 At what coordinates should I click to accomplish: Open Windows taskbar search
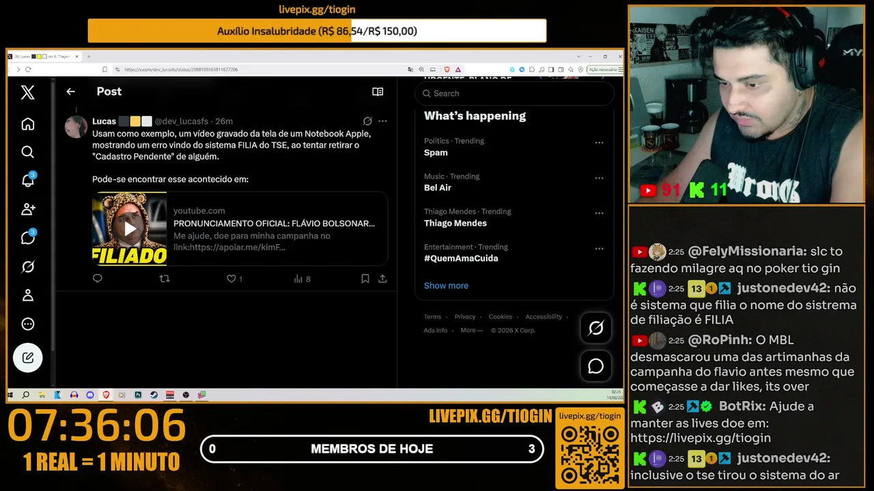click(x=26, y=395)
